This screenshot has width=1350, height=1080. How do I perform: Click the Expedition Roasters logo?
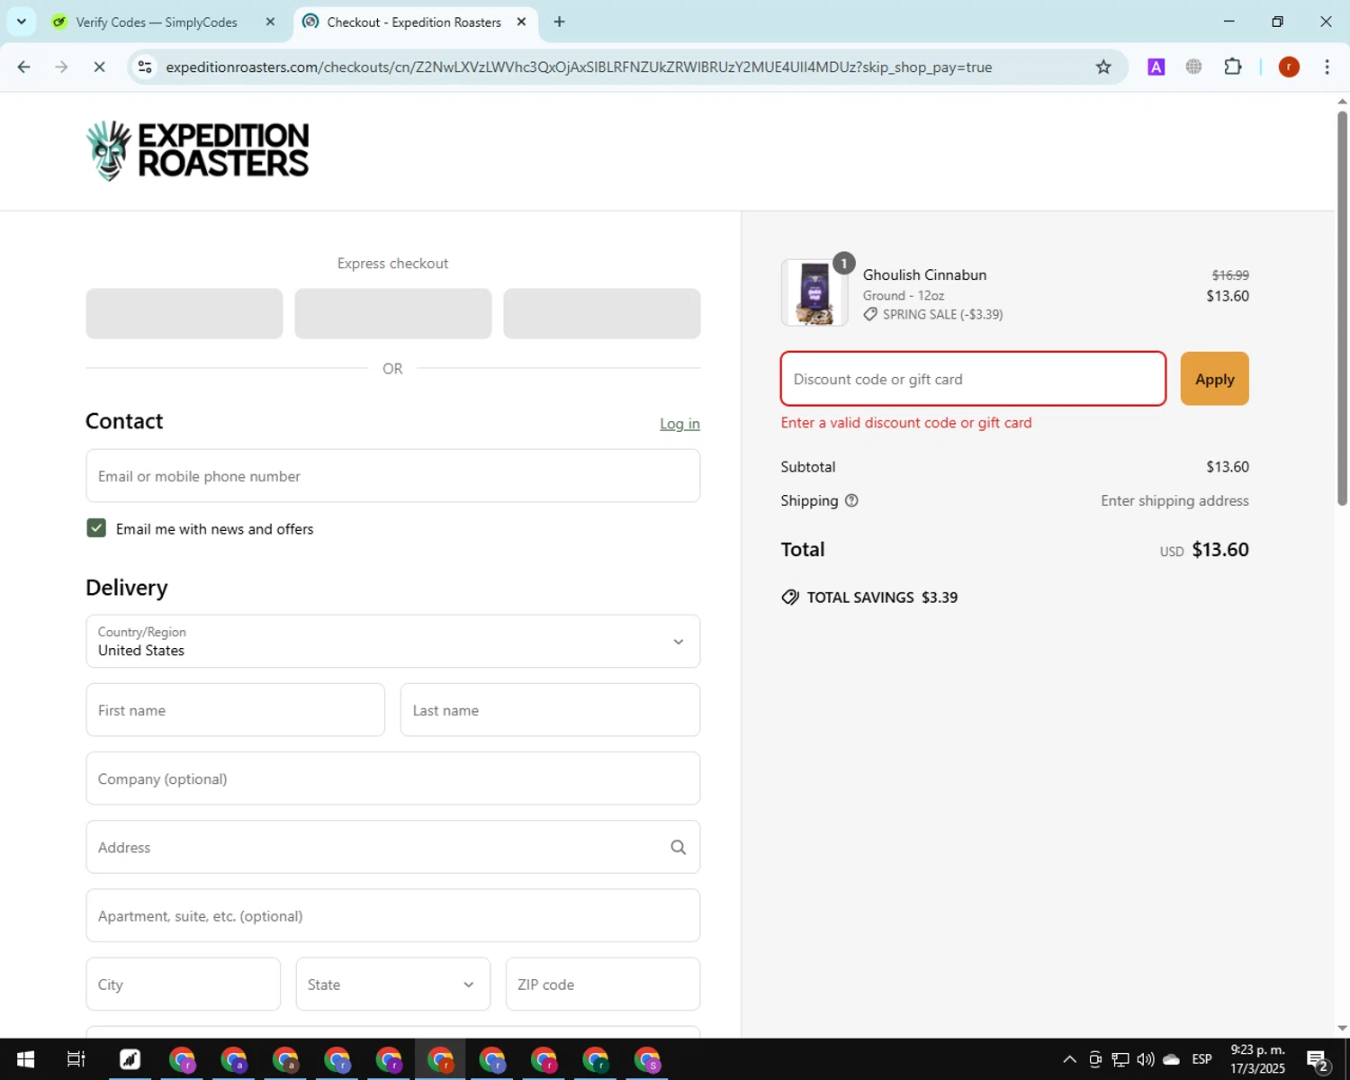coord(197,150)
